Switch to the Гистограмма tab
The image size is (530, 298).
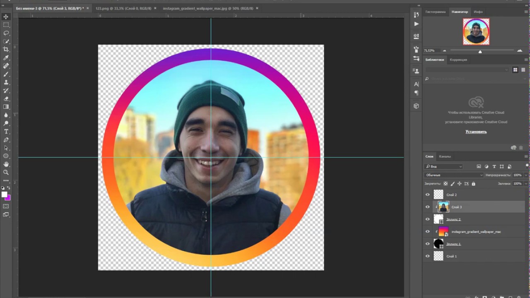click(x=435, y=12)
